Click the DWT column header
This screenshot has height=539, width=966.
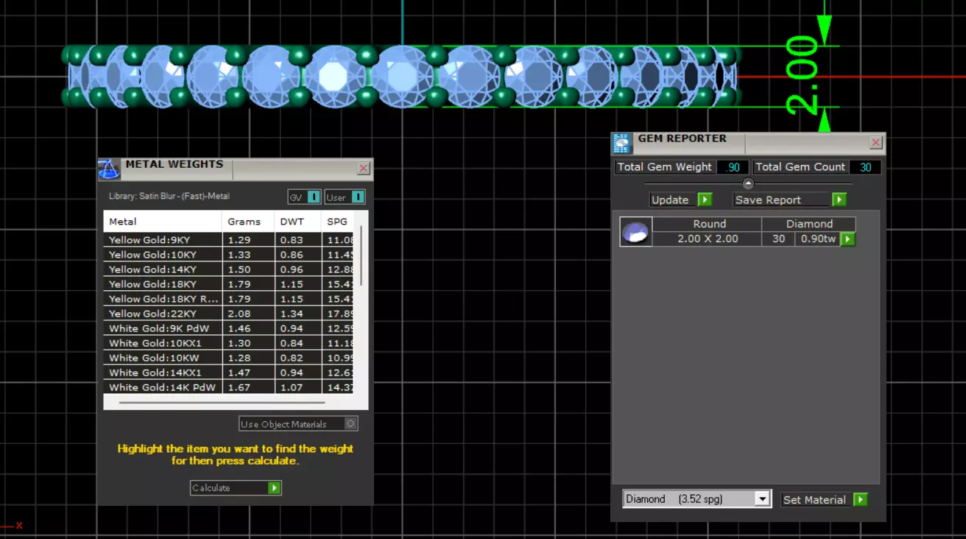pos(298,221)
